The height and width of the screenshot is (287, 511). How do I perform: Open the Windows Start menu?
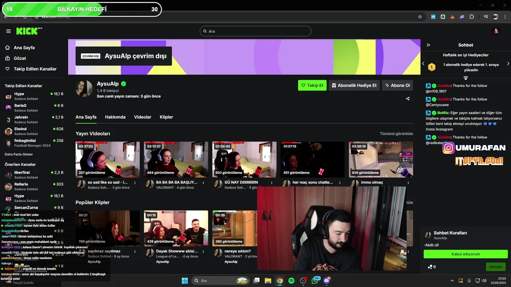click(185, 281)
